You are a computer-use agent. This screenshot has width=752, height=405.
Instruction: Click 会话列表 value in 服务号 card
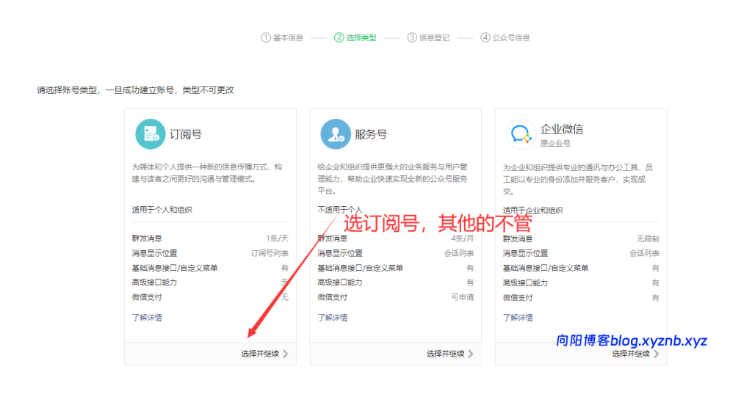[x=459, y=253]
